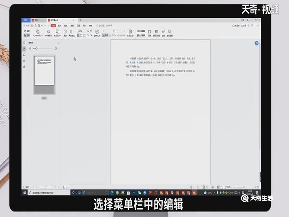Toggle Two-Page view

point(112,35)
